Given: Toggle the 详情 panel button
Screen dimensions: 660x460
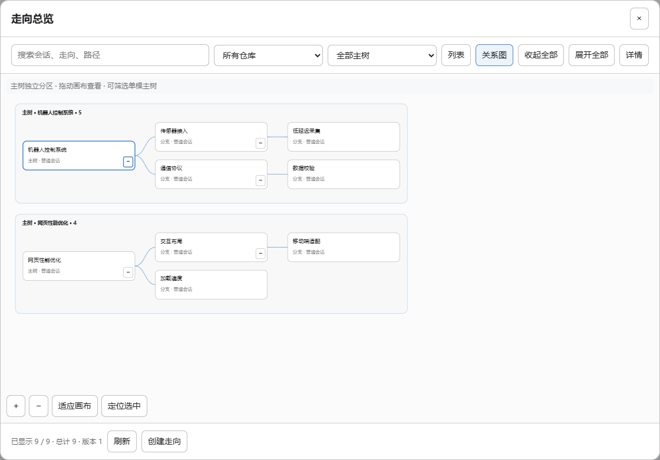Looking at the screenshot, I should click(634, 55).
